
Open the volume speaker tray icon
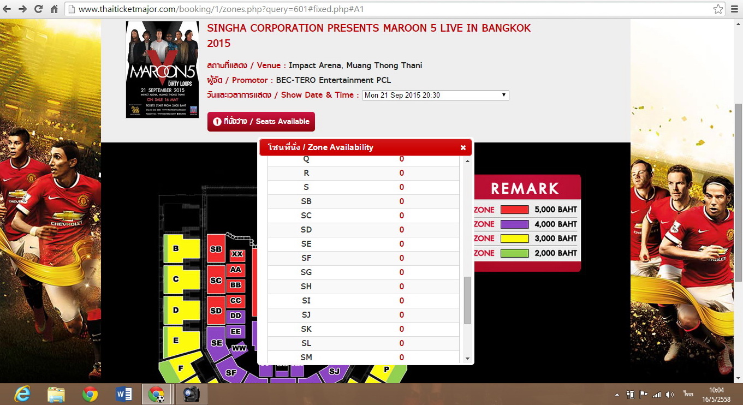670,394
